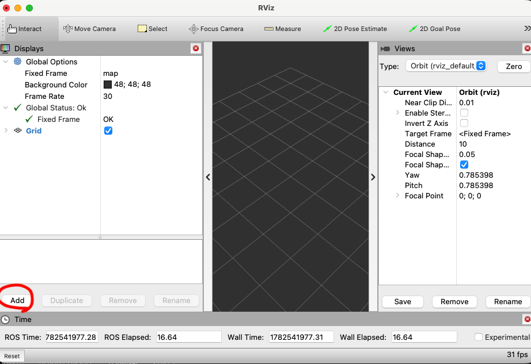This screenshot has height=364, width=531.
Task: Toggle Enable Stereo Rendering checkbox
Action: 464,113
